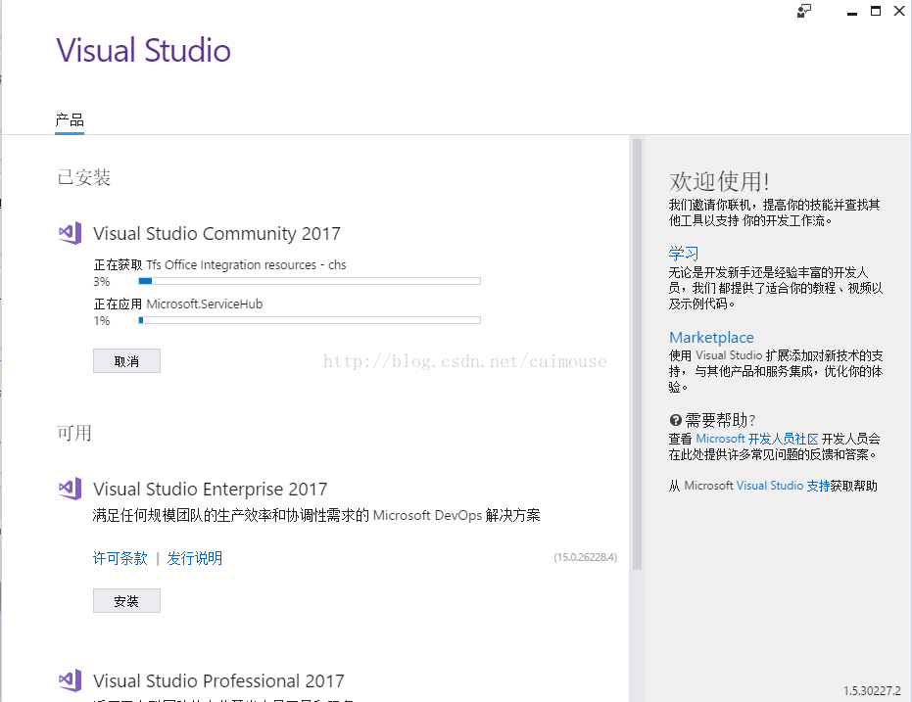This screenshot has height=702, width=912.
Task: Click the 3% acquisition progress bar
Action: click(310, 281)
